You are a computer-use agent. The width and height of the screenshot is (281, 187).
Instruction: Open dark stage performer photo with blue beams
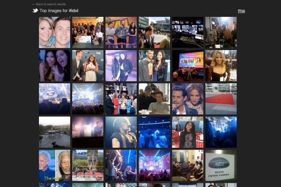coord(121,165)
